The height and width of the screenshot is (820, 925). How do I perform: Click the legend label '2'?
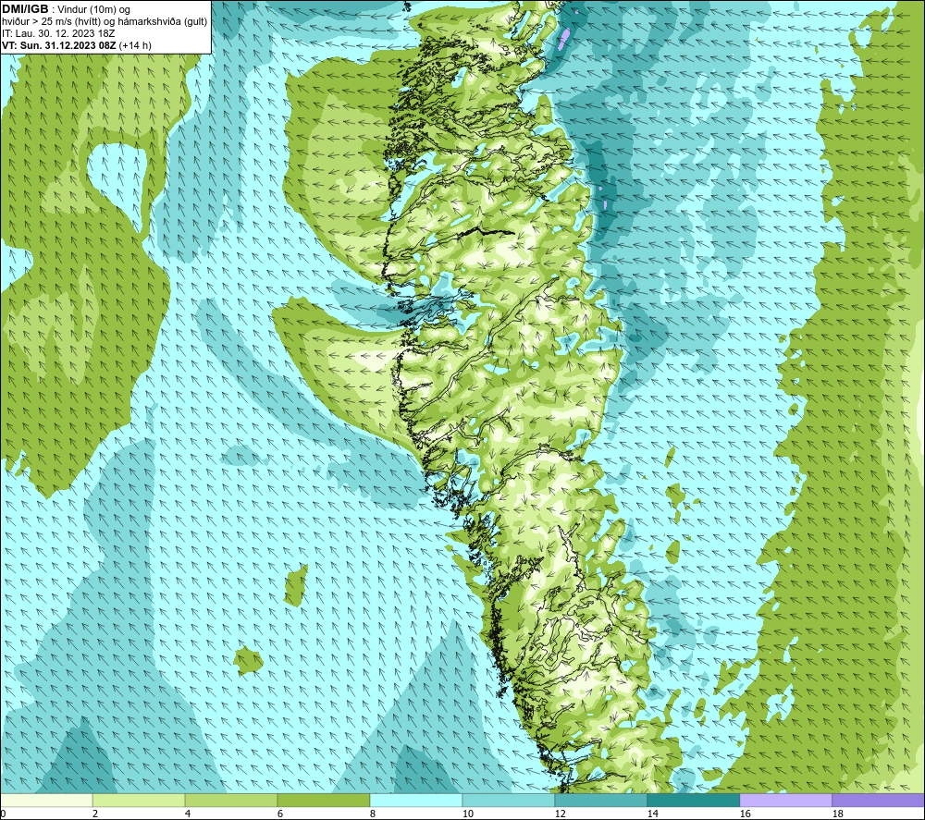point(95,814)
